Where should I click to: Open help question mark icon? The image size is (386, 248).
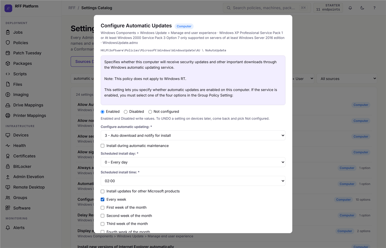(374, 8)
